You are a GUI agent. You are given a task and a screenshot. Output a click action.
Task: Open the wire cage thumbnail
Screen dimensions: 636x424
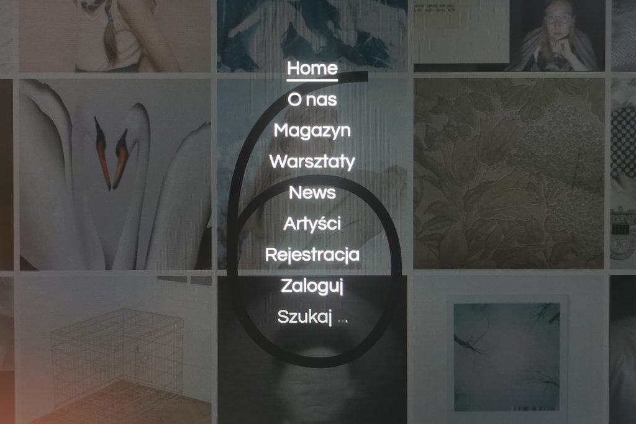114,350
